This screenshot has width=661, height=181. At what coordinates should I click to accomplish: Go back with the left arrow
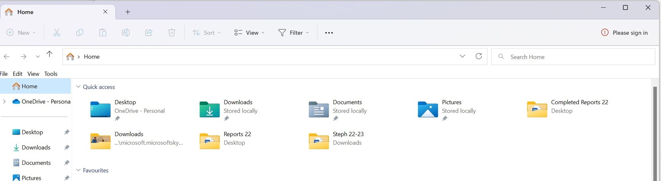pyautogui.click(x=7, y=57)
